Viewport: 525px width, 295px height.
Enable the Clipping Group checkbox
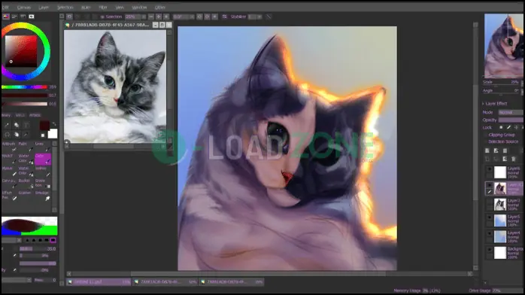coord(485,135)
